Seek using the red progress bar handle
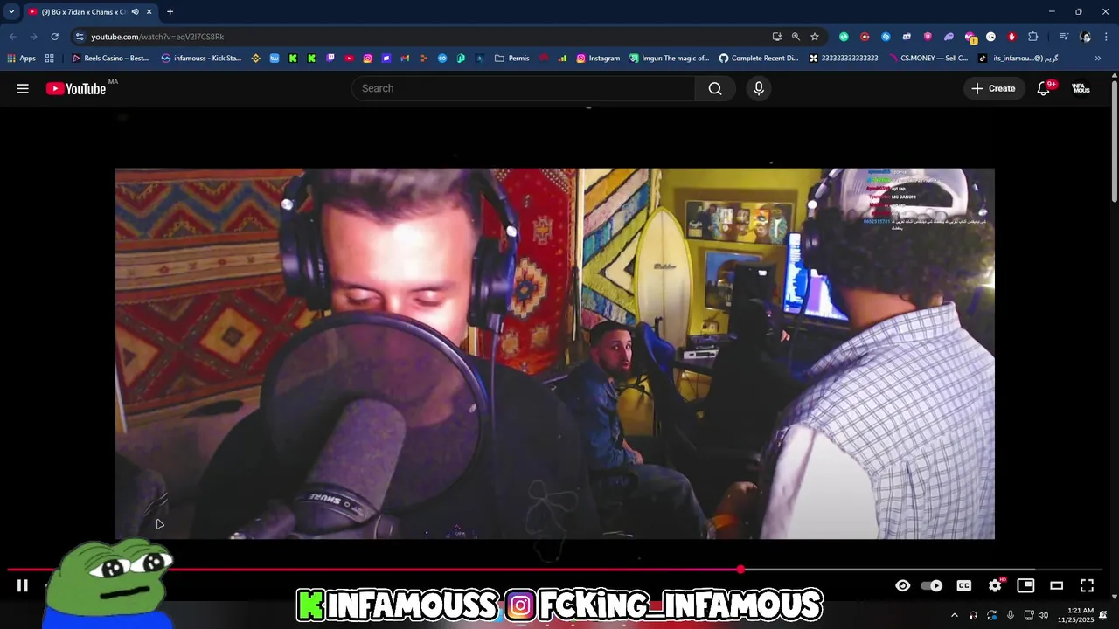The image size is (1119, 629). [x=740, y=570]
